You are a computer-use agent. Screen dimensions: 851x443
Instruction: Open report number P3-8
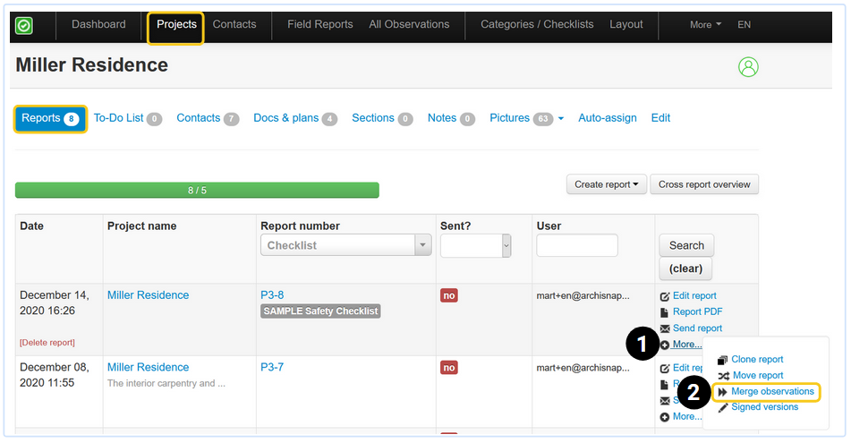pos(272,295)
